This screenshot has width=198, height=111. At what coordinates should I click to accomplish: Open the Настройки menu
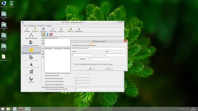click(41, 26)
